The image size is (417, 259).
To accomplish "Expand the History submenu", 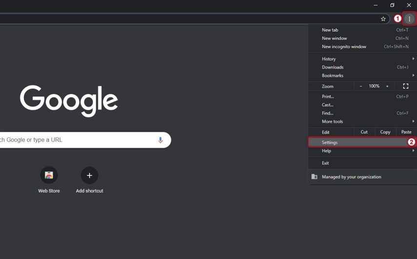I will tap(362, 59).
